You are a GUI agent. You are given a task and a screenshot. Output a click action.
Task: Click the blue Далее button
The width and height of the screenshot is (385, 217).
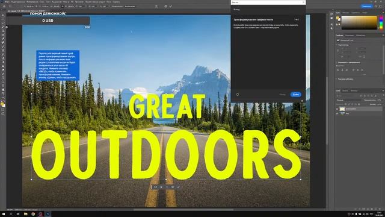[x=295, y=95]
